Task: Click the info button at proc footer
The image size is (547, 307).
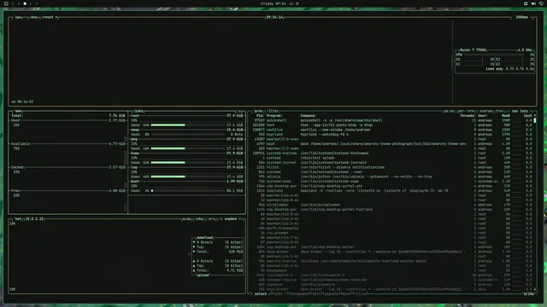Action: pyautogui.click(x=278, y=294)
